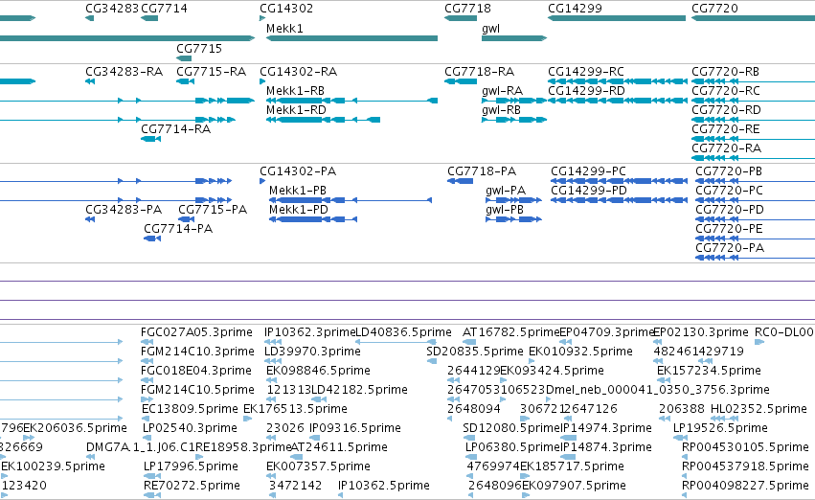Select protein CG14299-PC

tap(588, 171)
